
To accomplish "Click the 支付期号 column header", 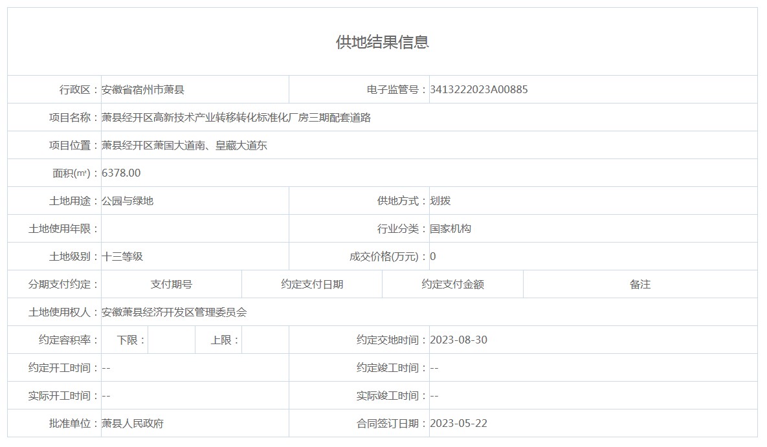I will 172,285.
